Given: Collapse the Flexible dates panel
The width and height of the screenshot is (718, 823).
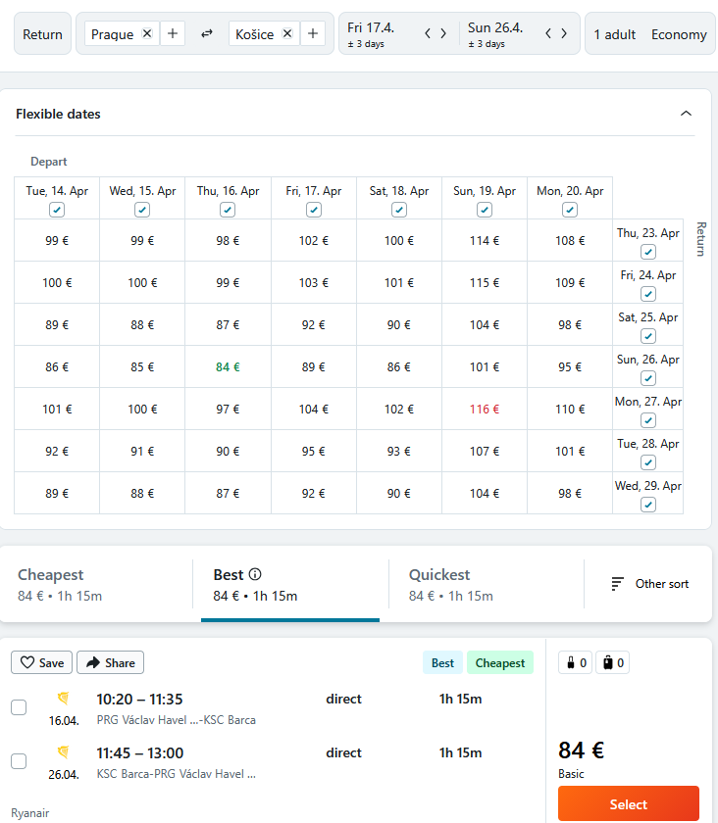Looking at the screenshot, I should click(686, 114).
